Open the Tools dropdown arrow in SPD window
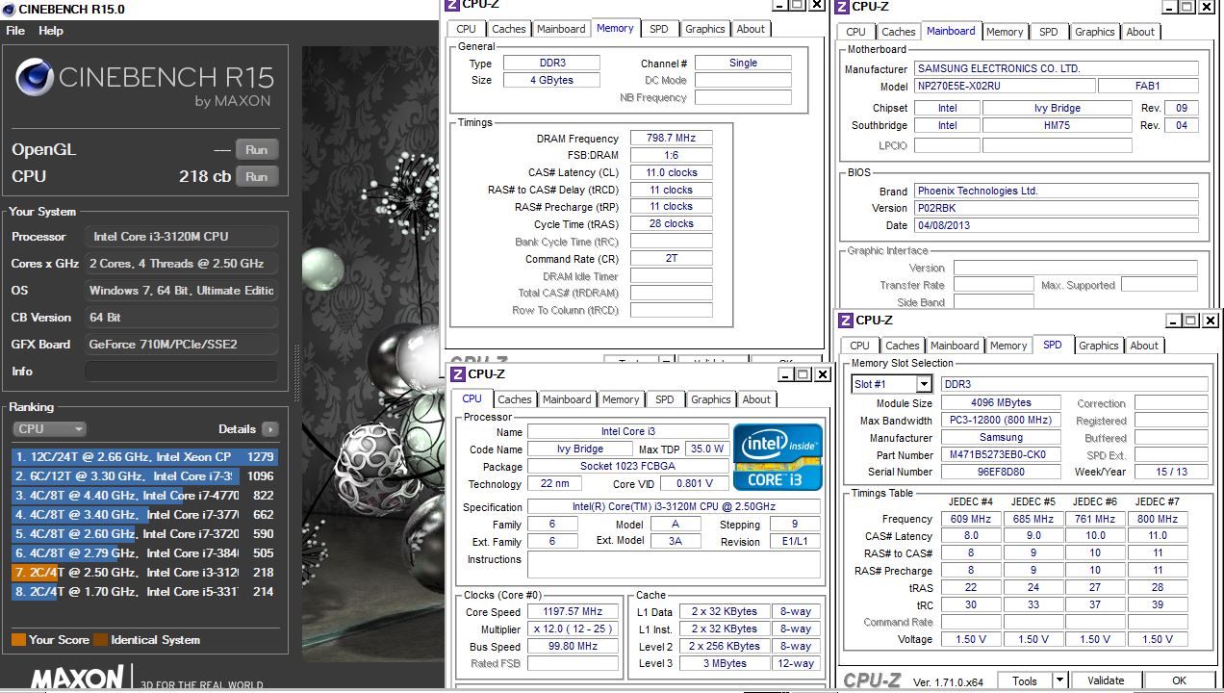This screenshot has width=1224, height=693. point(1059,680)
